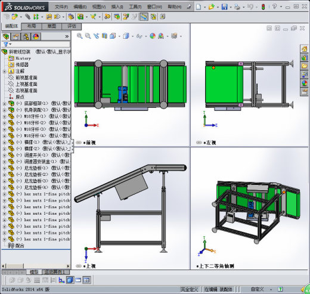Open the dropdown arrow next to Save

(231, 7)
